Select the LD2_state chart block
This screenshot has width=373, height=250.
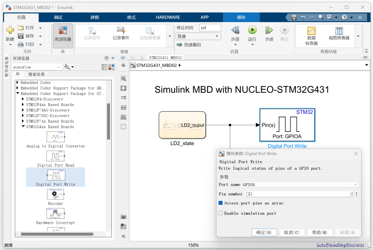coord(182,125)
